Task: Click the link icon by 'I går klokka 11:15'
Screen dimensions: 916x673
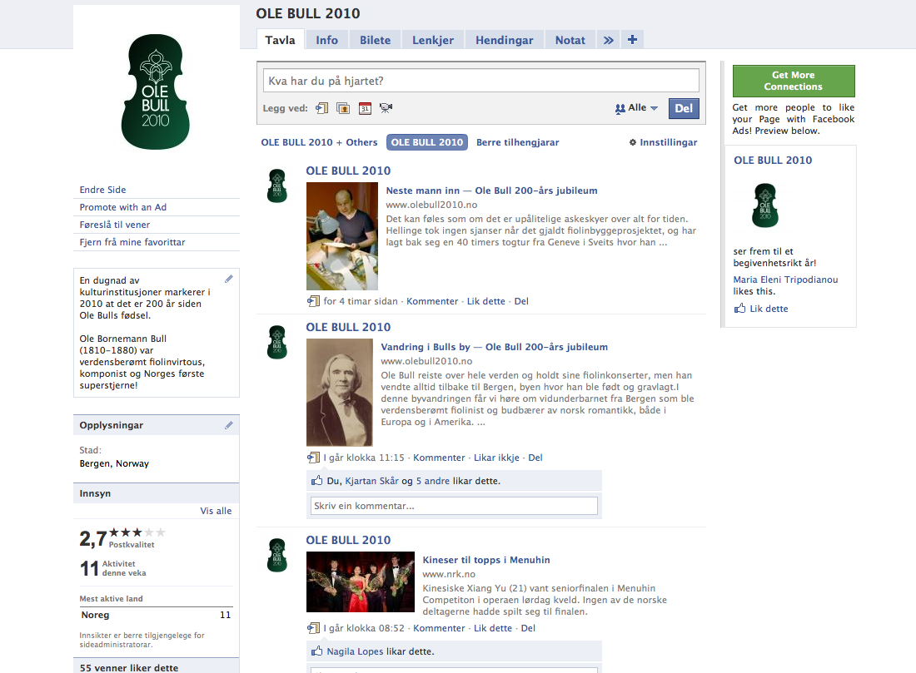Action: click(313, 458)
